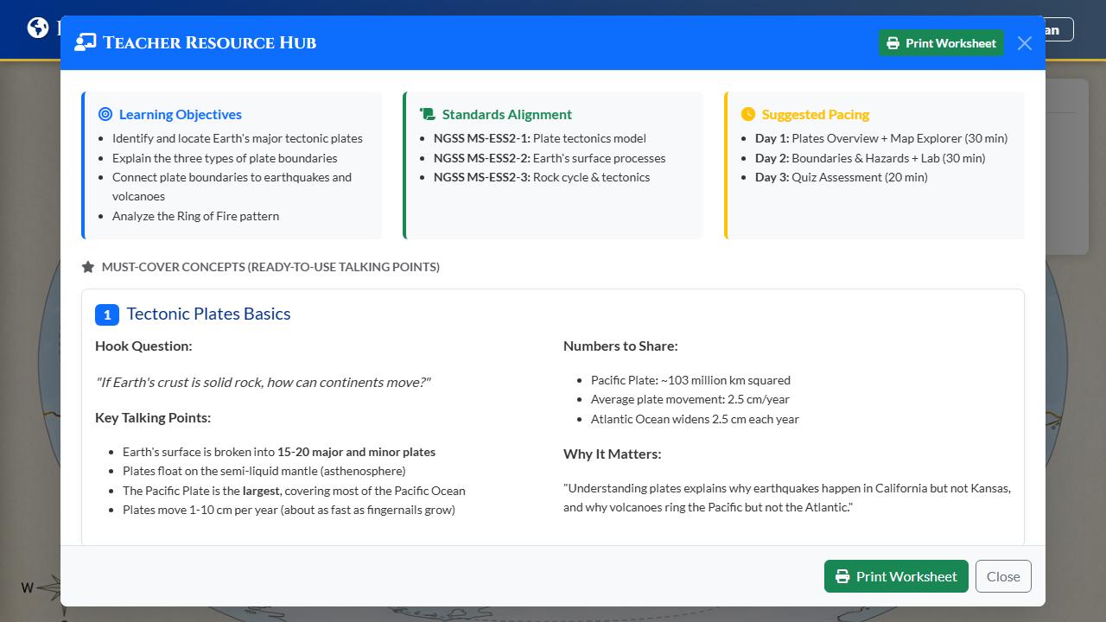The width and height of the screenshot is (1106, 622).
Task: Click 'Pacific Plate: ~103 million km squared'
Action: (690, 380)
